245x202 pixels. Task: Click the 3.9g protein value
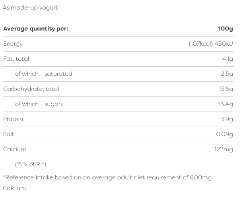point(227,119)
